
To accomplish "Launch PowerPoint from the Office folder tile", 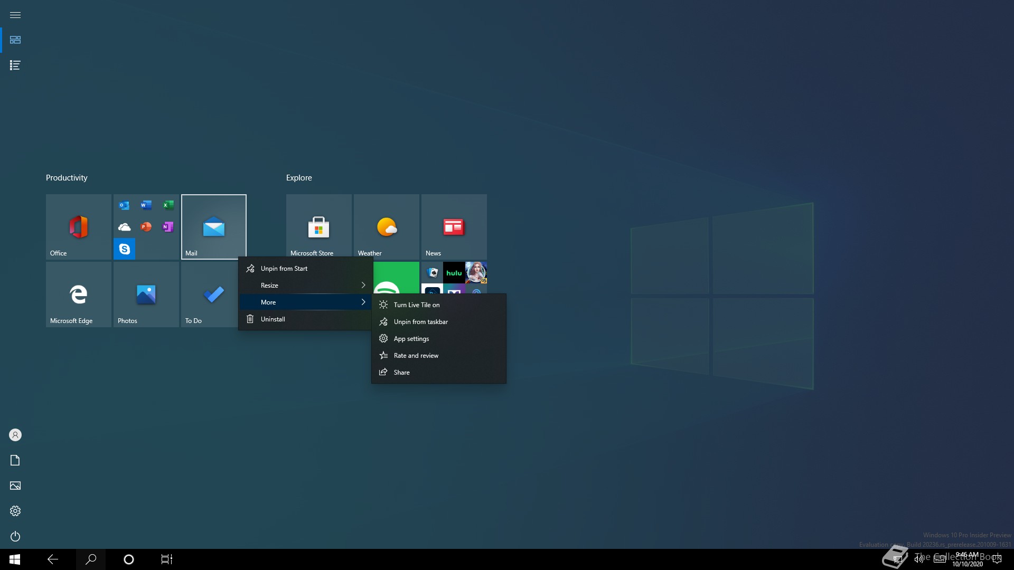I will (x=146, y=227).
